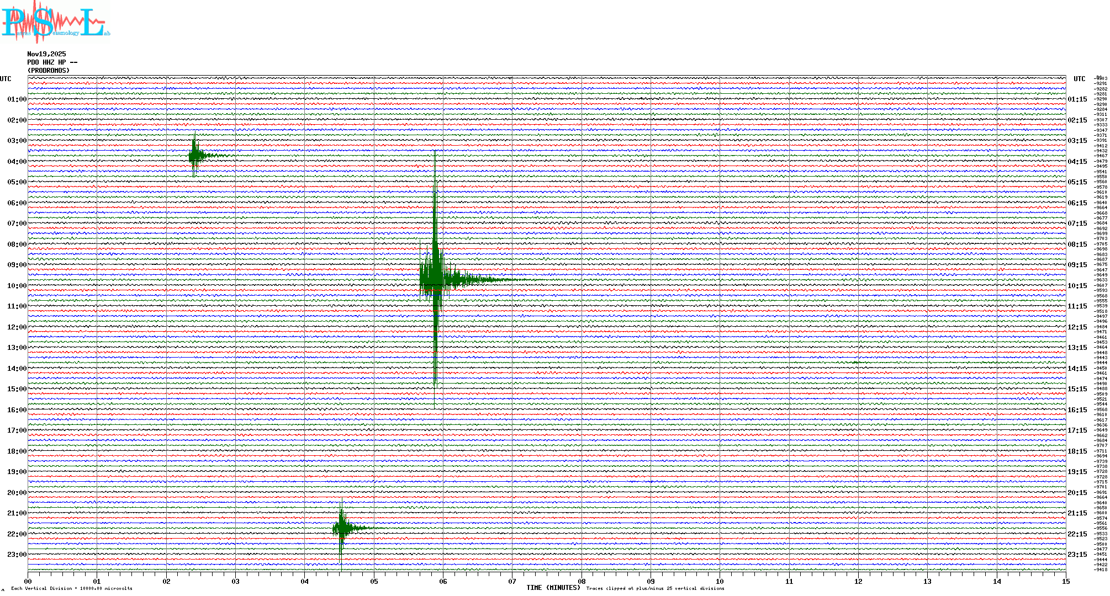Click the large green earthquake burst near 09:45
The image size is (1110, 596).
(x=435, y=279)
